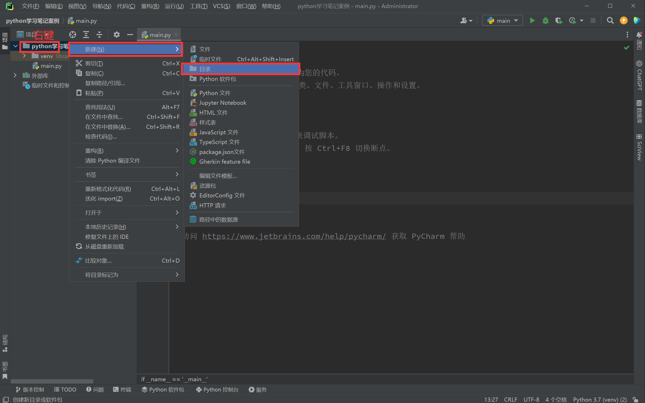Click the select opened file target icon
645x403 pixels.
(x=73, y=35)
